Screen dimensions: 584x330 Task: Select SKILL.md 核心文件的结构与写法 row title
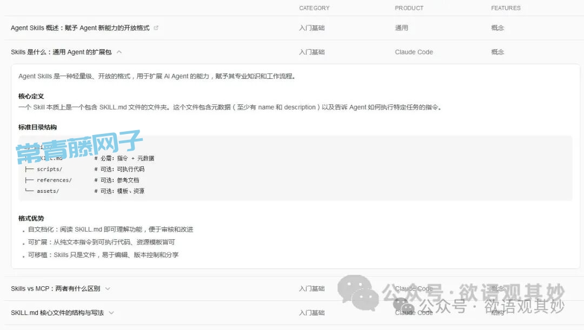click(57, 313)
